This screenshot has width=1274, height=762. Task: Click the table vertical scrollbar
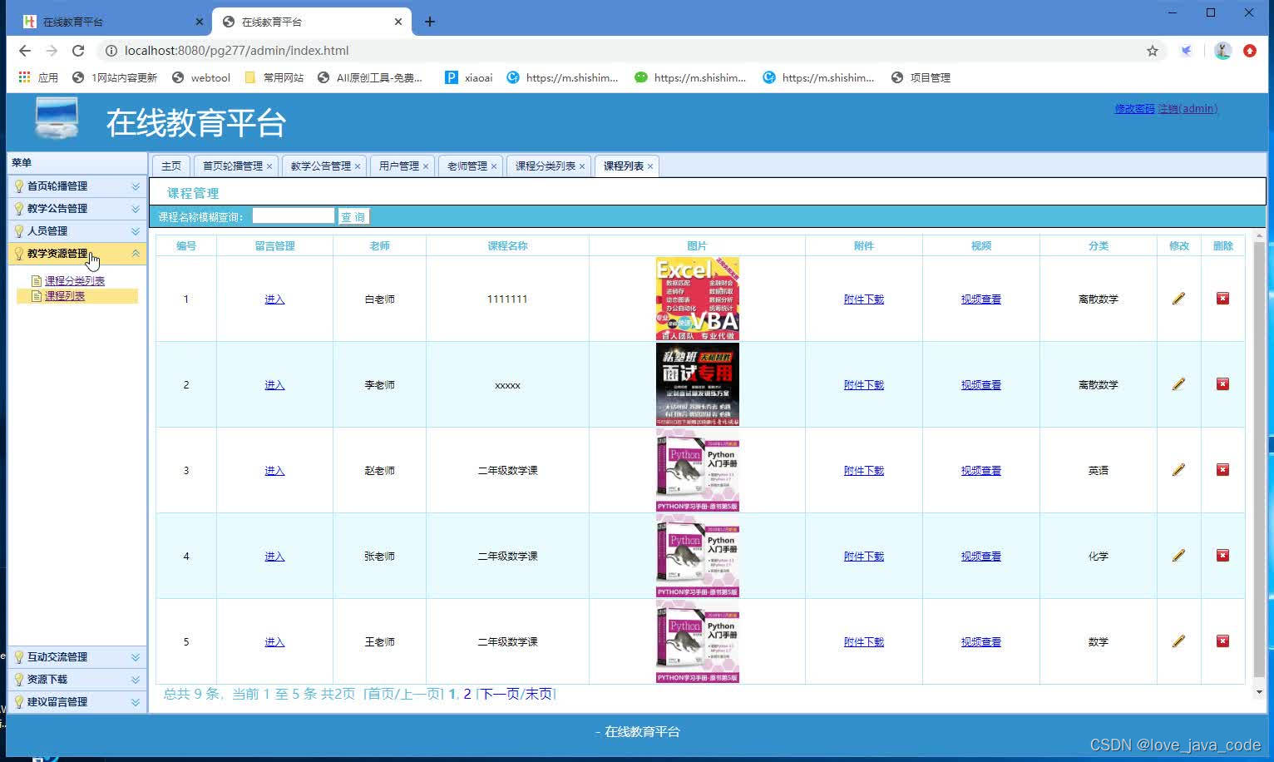(x=1259, y=458)
